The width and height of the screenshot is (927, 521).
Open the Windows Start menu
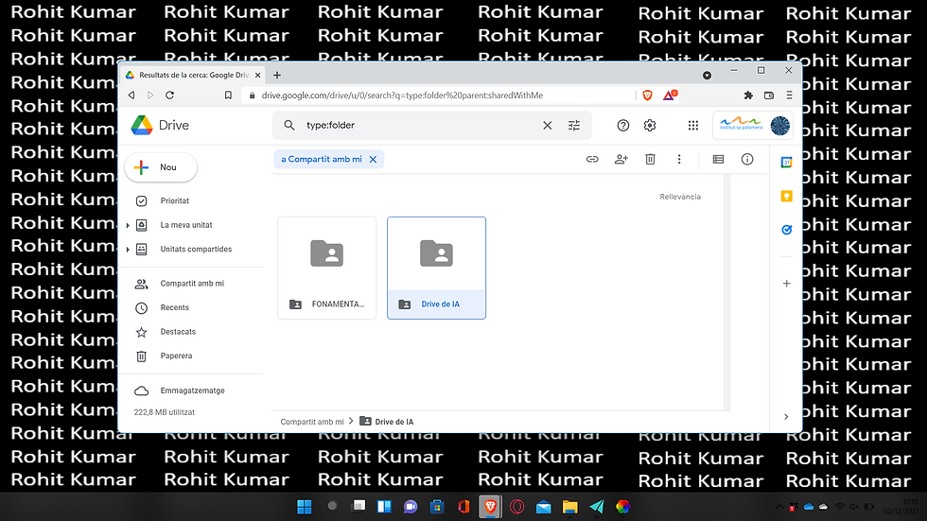point(305,507)
